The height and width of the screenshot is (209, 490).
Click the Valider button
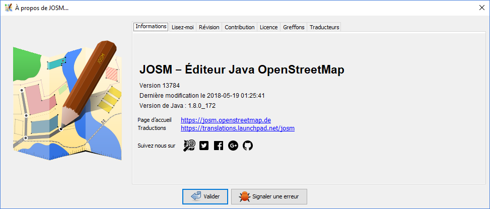point(205,196)
